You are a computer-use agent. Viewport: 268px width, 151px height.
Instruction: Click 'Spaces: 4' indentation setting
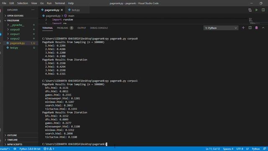point(228,149)
